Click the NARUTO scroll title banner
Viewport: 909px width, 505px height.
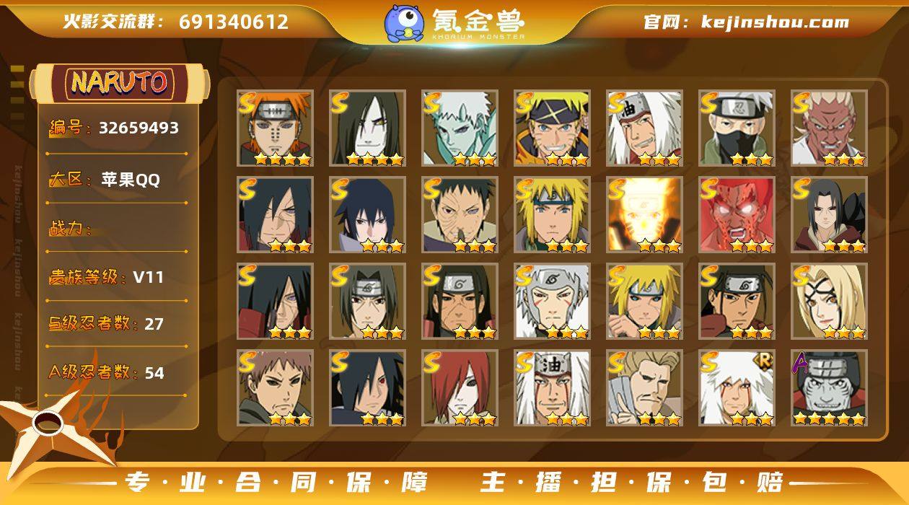tap(119, 83)
